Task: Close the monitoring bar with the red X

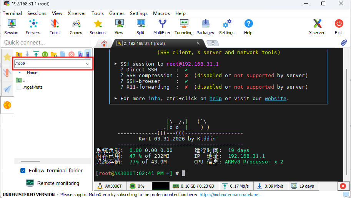Action: point(343,186)
